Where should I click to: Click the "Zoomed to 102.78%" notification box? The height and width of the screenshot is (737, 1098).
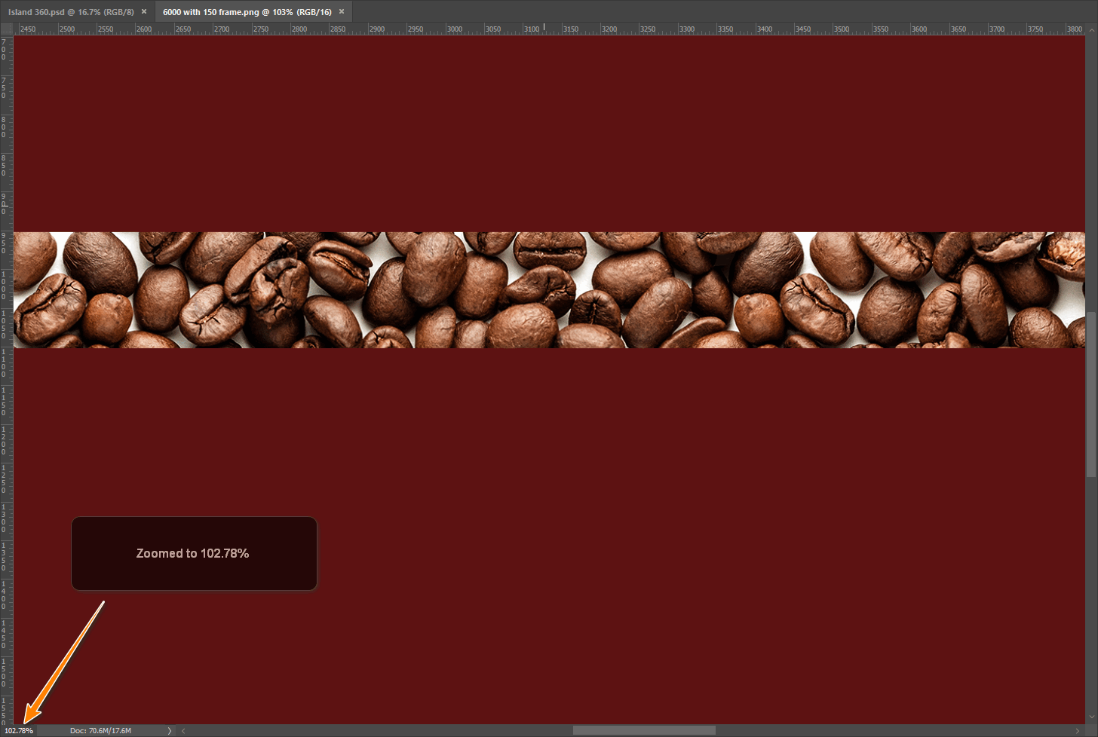[194, 553]
